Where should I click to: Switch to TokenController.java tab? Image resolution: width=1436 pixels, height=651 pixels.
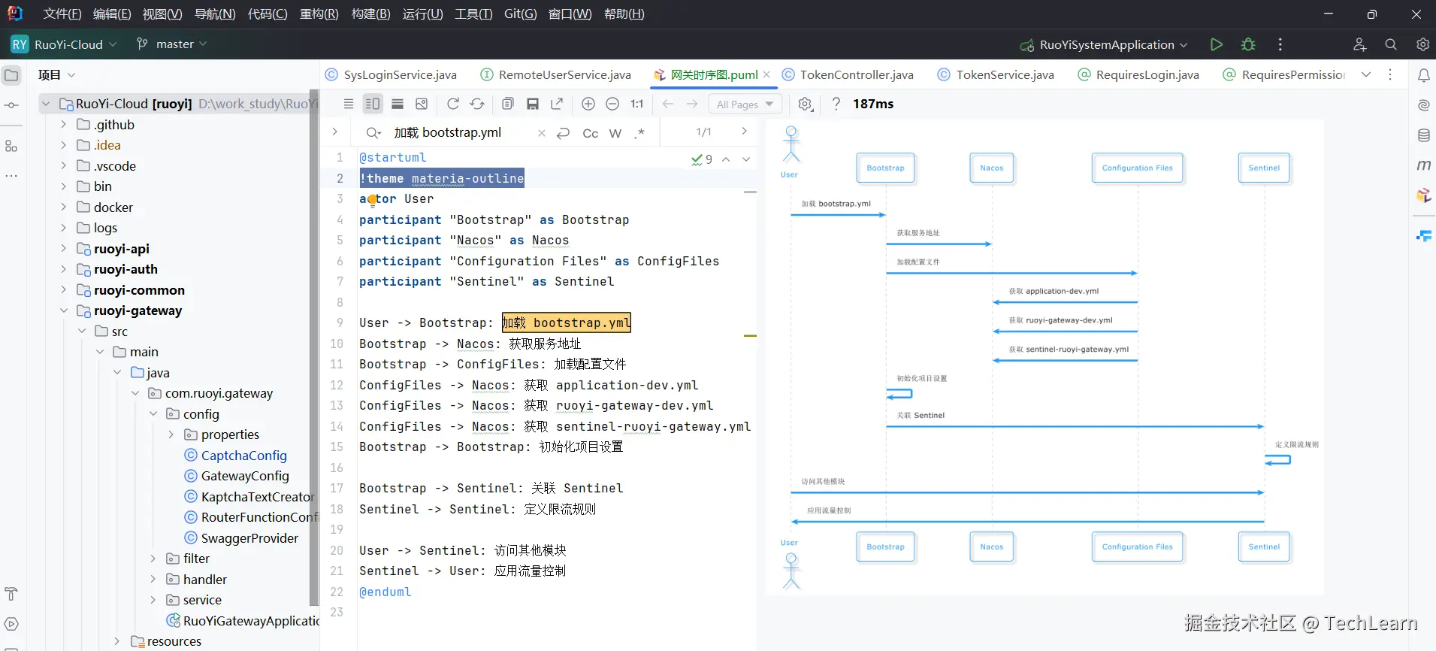coord(848,74)
